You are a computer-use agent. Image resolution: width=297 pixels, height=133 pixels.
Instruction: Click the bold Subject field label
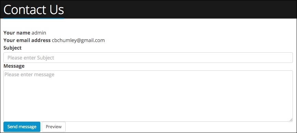13,48
